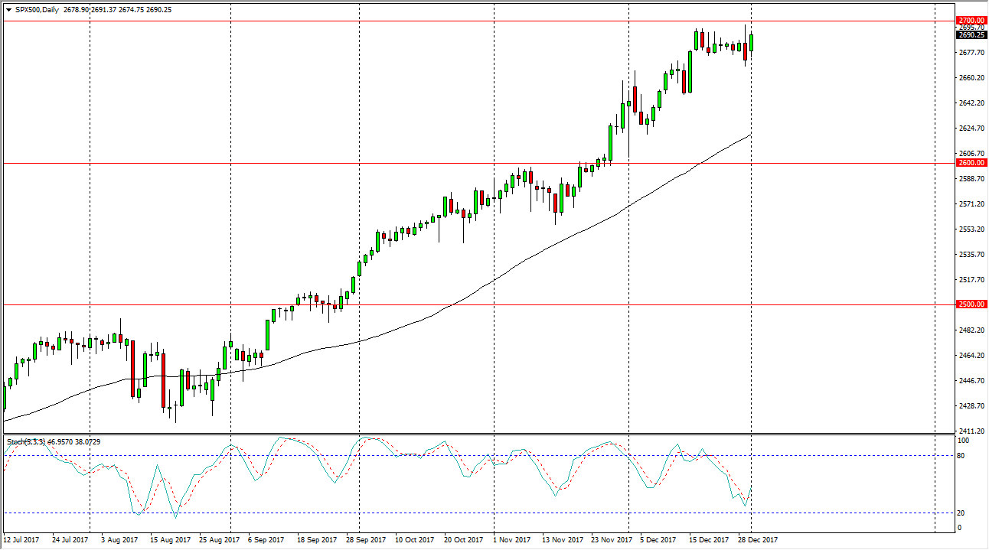This screenshot has width=989, height=550.
Task: Click the 2482.20 price axis label
Action: [970, 330]
